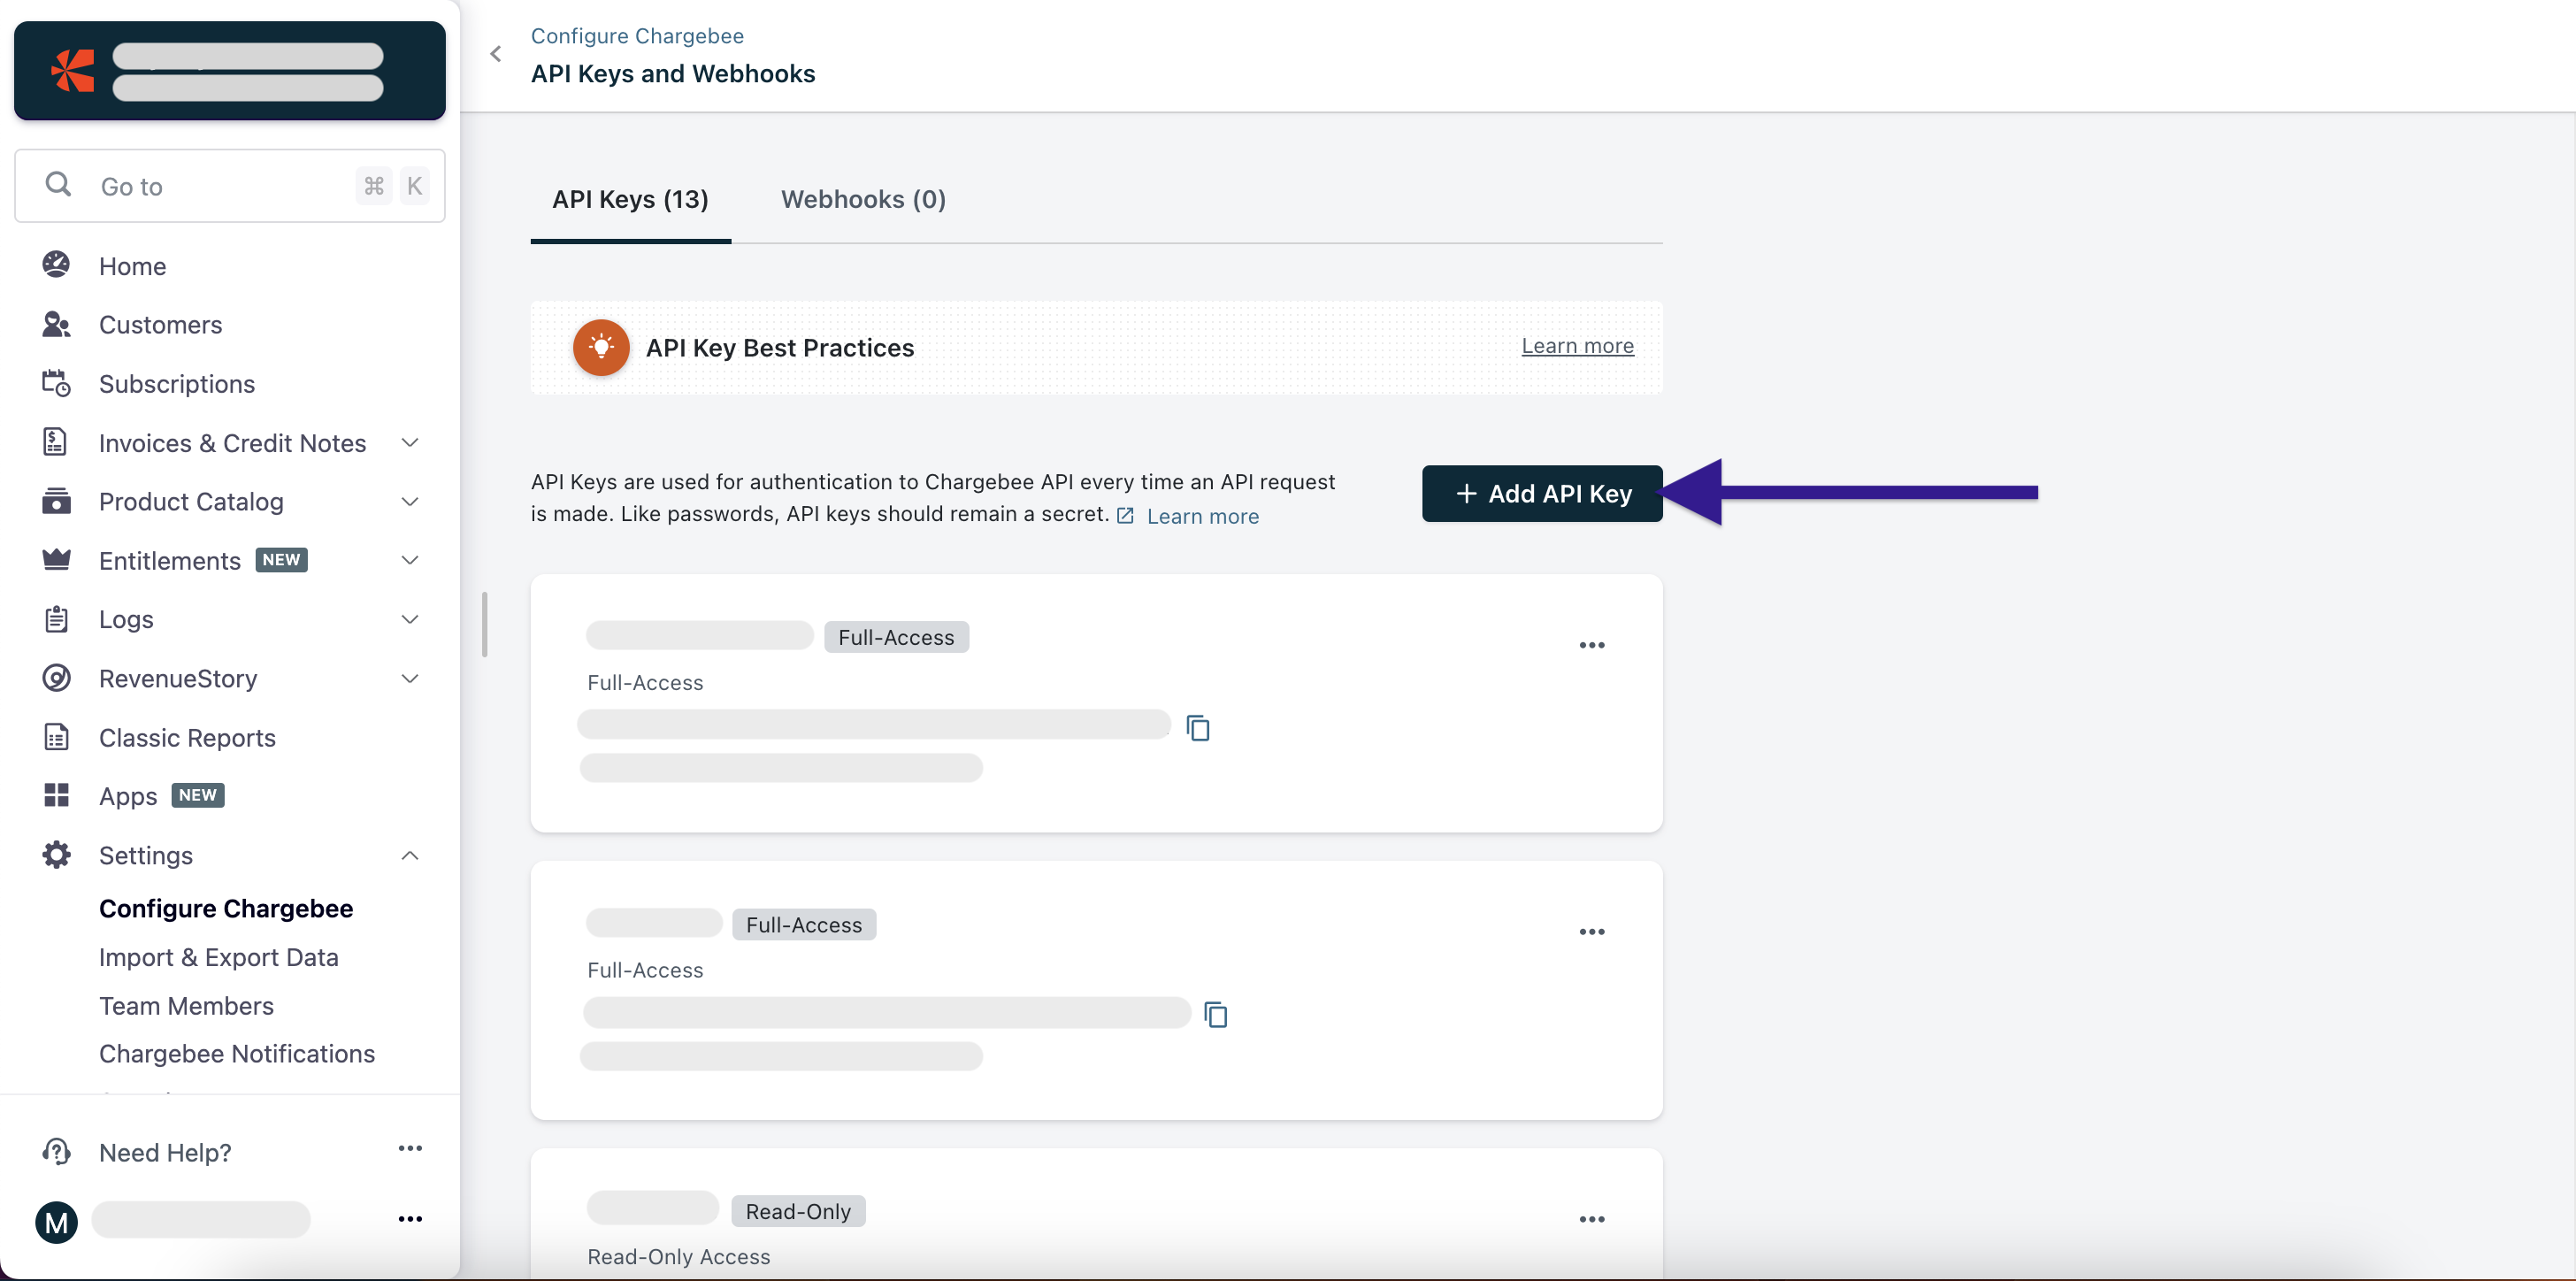Click the Need Help headset icon
Image resolution: width=2576 pixels, height=1281 pixels.
coord(56,1151)
